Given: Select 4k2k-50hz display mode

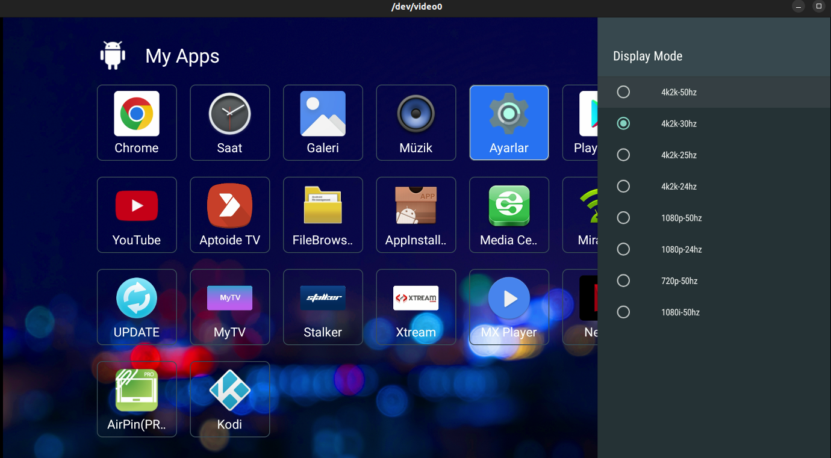Looking at the screenshot, I should pyautogui.click(x=714, y=92).
